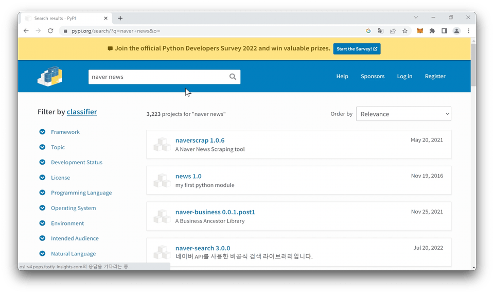Click 'A Business Ancestor Library' description
Viewport: 494px width, 294px height.
coord(210,221)
